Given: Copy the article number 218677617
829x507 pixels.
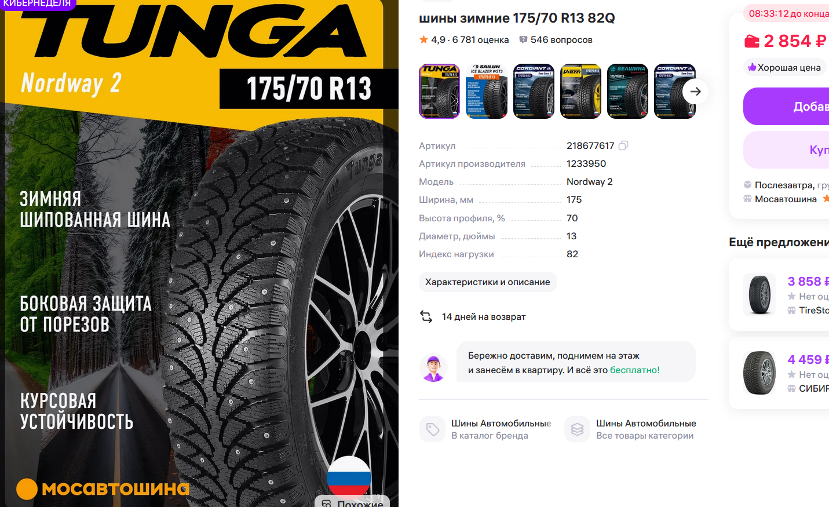Looking at the screenshot, I should coord(623,145).
